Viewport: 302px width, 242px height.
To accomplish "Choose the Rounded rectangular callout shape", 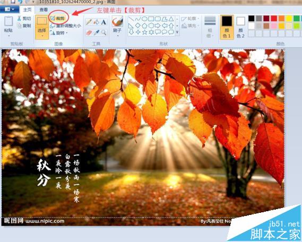I will (x=158, y=32).
